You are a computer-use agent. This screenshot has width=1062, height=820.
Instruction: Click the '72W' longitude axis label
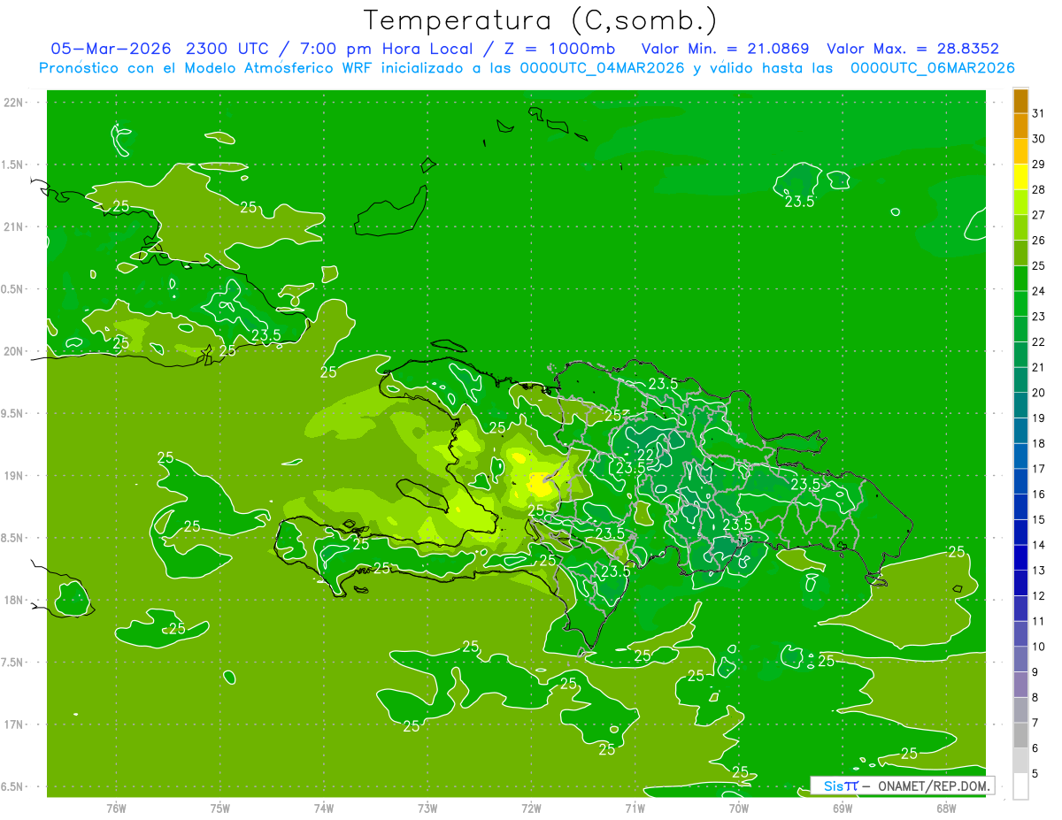coord(531,808)
